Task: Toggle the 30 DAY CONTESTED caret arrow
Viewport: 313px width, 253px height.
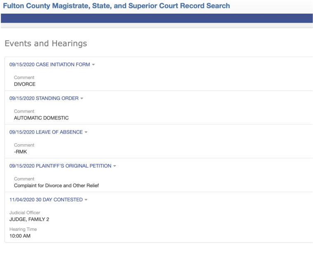Action: point(86,200)
